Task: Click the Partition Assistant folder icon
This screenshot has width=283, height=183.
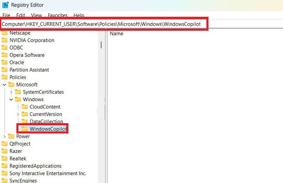Action: coord(5,70)
